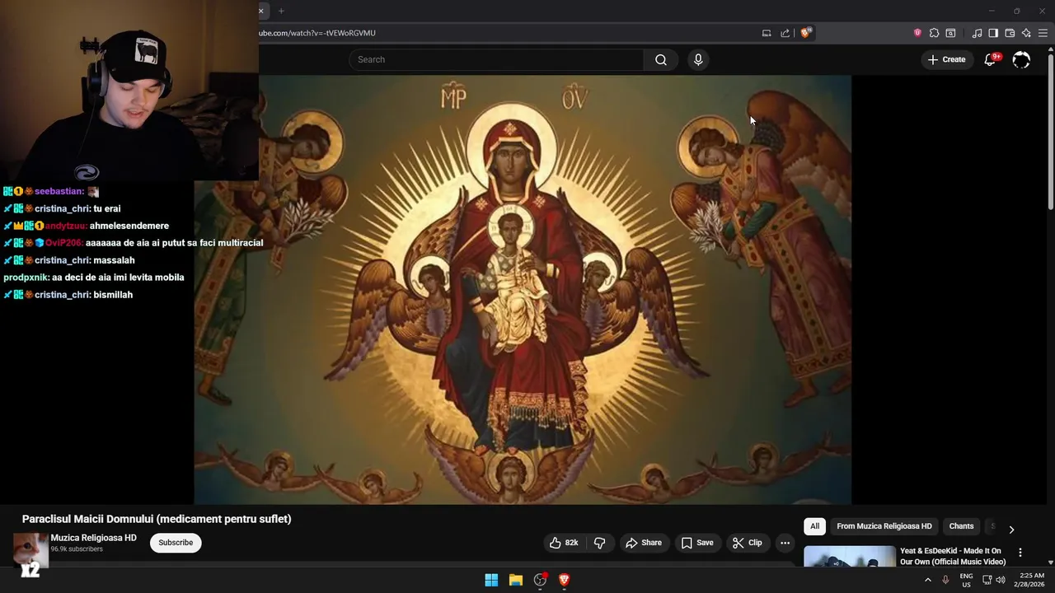
Task: Open Leo AI sparkle icon
Action: click(x=1026, y=33)
